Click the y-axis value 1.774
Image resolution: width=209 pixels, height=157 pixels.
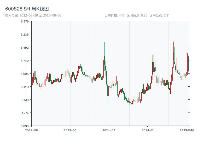point(25,113)
